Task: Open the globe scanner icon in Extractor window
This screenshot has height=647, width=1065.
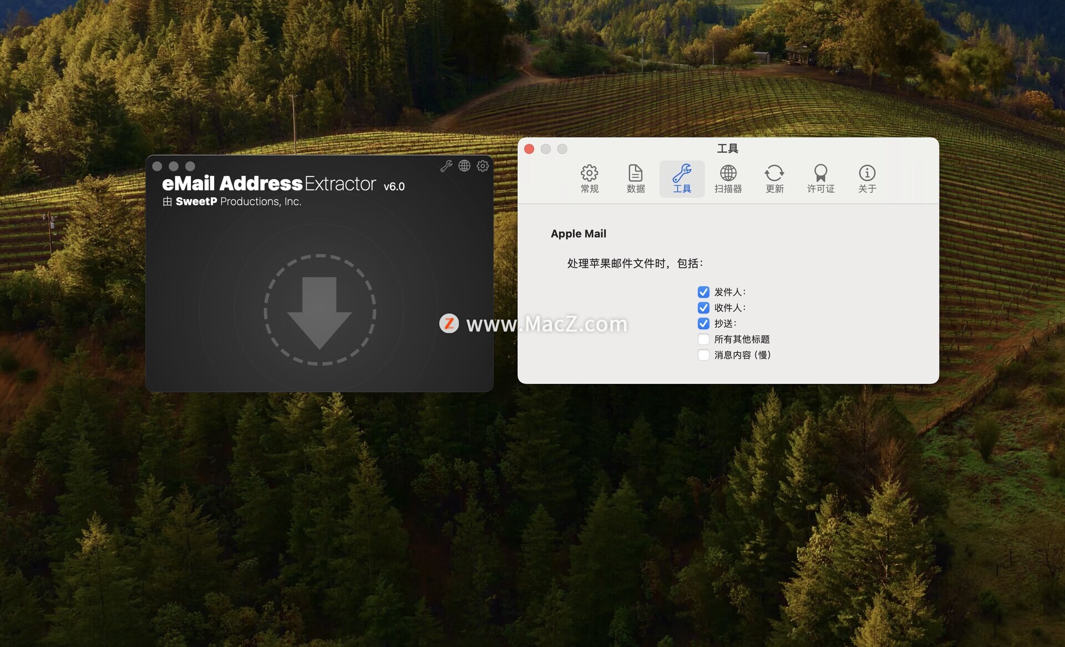Action: 464,166
